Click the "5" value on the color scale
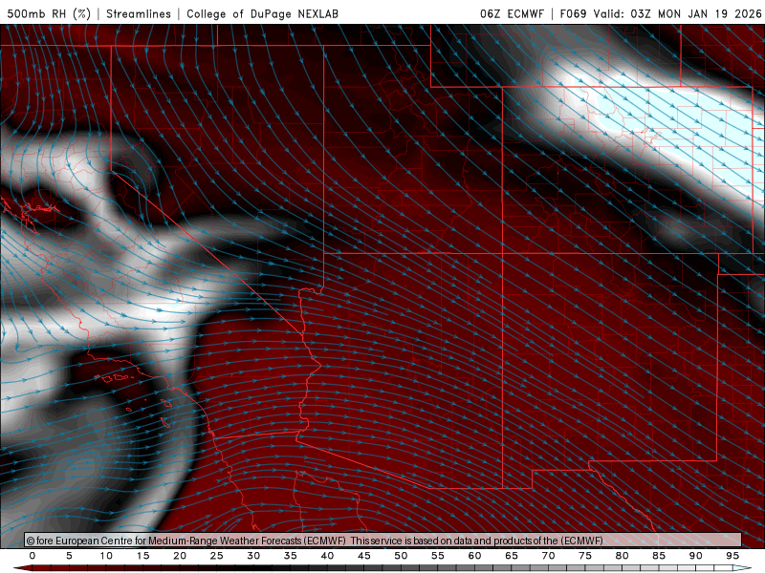 [x=69, y=556]
